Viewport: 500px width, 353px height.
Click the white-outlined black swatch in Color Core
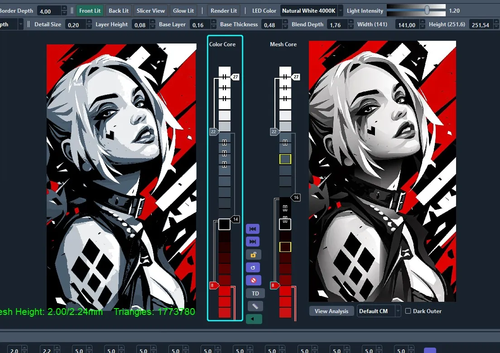coord(224,224)
